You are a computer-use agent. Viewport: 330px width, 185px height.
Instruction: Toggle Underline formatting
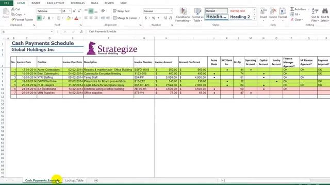click(49, 18)
